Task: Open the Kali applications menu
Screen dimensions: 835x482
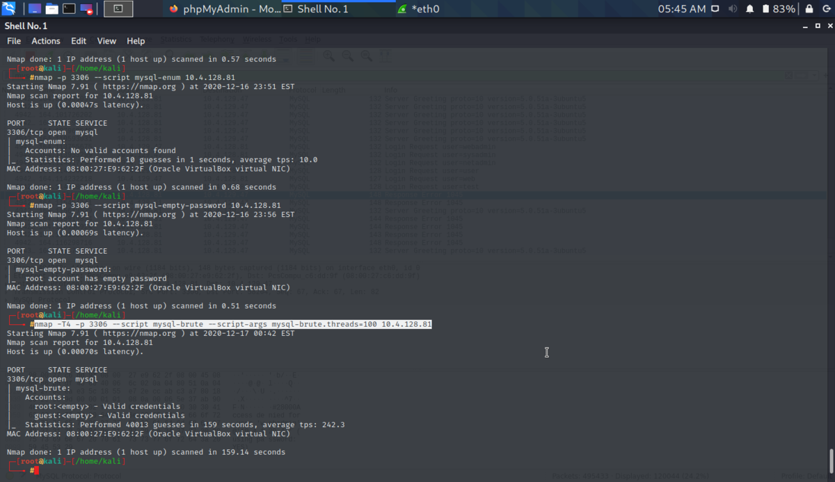Action: point(8,9)
